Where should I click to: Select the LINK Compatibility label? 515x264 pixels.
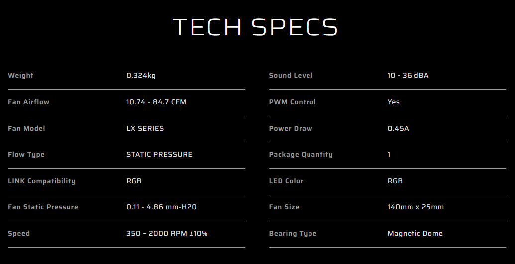click(42, 181)
